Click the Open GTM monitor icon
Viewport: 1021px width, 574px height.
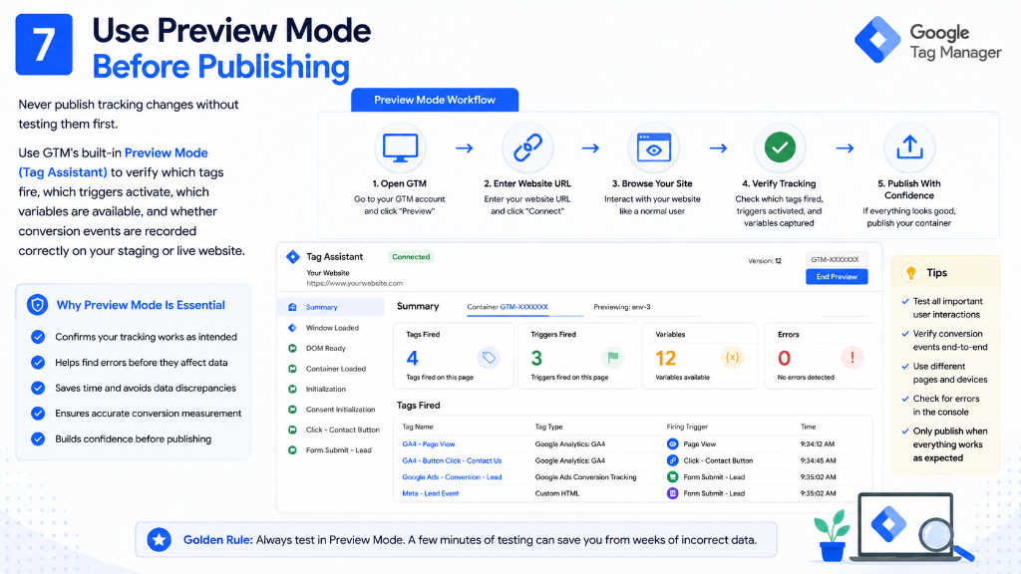click(x=400, y=147)
